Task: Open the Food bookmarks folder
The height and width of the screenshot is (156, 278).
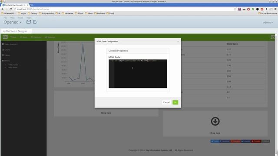Action: (x=110, y=13)
